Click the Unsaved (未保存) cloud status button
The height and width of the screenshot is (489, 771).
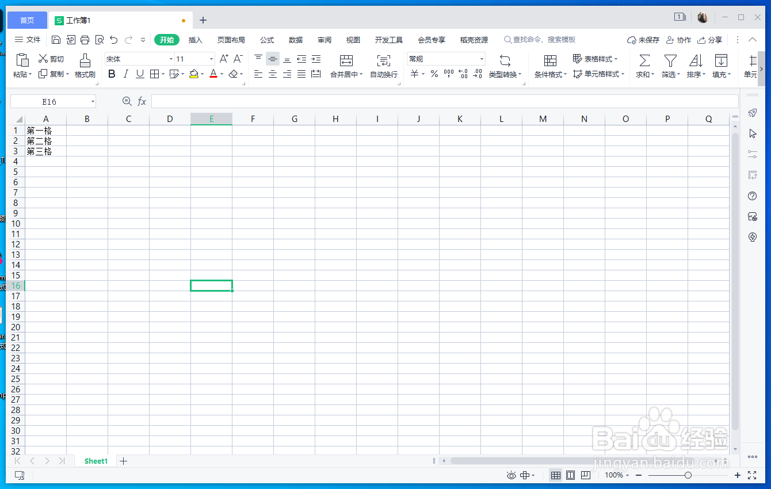[x=643, y=40]
